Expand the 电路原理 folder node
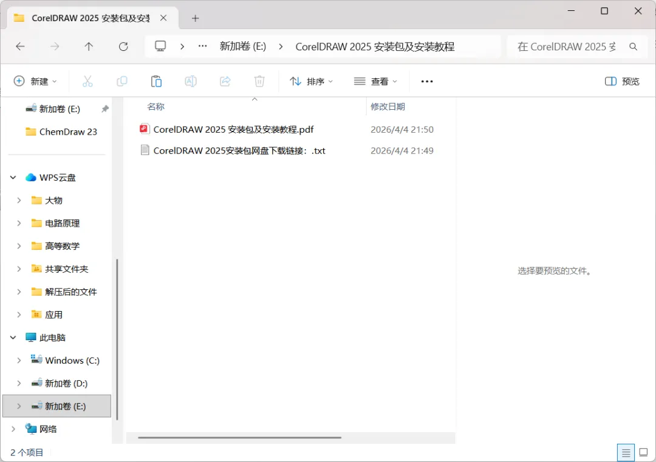Screen dimensions: 656x462 point(19,223)
